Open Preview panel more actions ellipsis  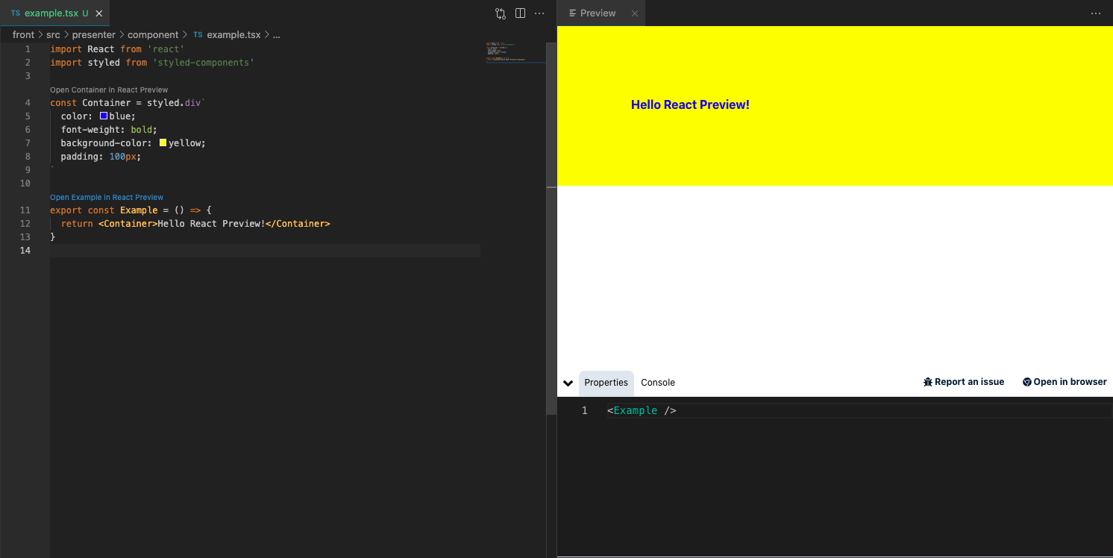[1095, 13]
